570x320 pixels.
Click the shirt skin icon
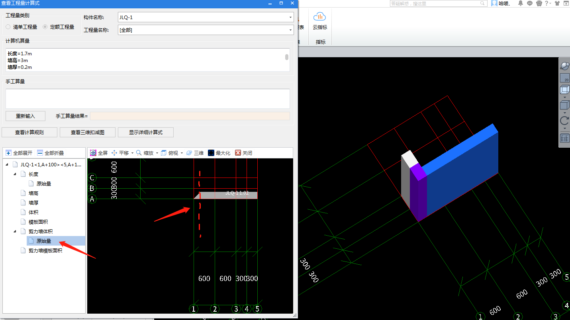(x=557, y=3)
